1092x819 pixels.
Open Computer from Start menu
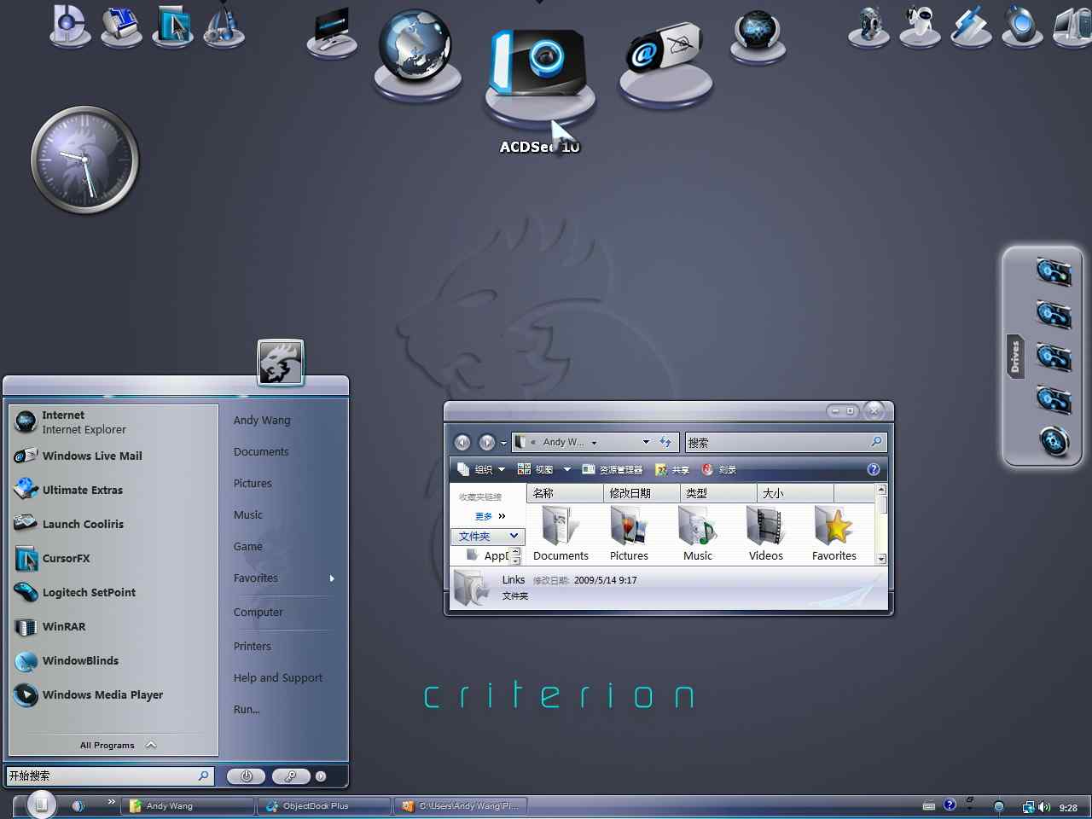[258, 612]
